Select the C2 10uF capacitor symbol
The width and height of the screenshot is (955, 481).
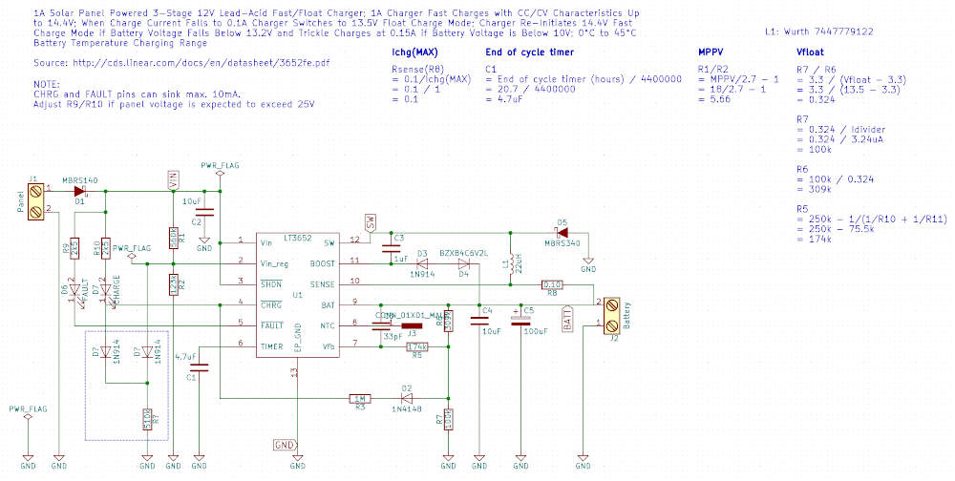(x=204, y=213)
